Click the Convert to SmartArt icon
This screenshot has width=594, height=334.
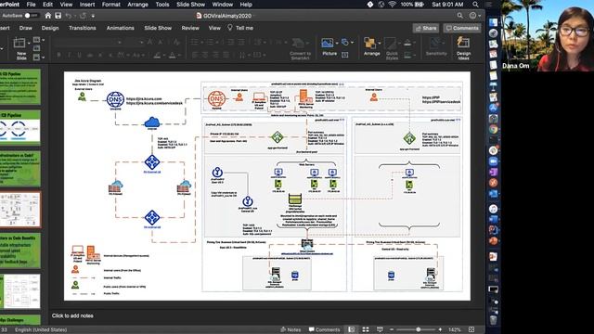click(x=299, y=43)
